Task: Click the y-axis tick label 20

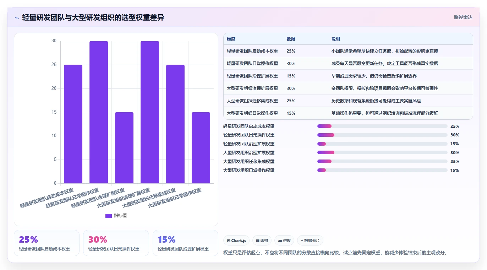Action: tap(54, 88)
